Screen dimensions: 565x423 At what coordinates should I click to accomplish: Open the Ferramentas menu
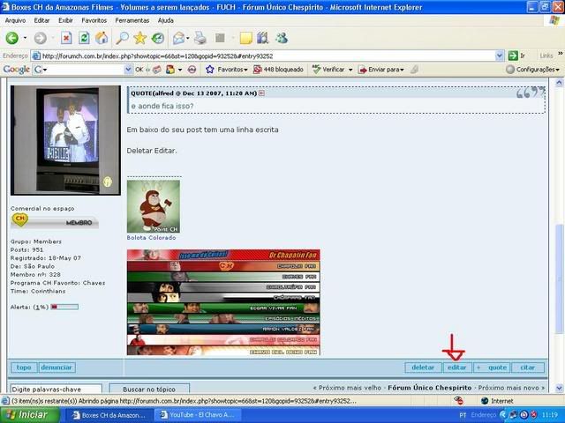[132, 20]
